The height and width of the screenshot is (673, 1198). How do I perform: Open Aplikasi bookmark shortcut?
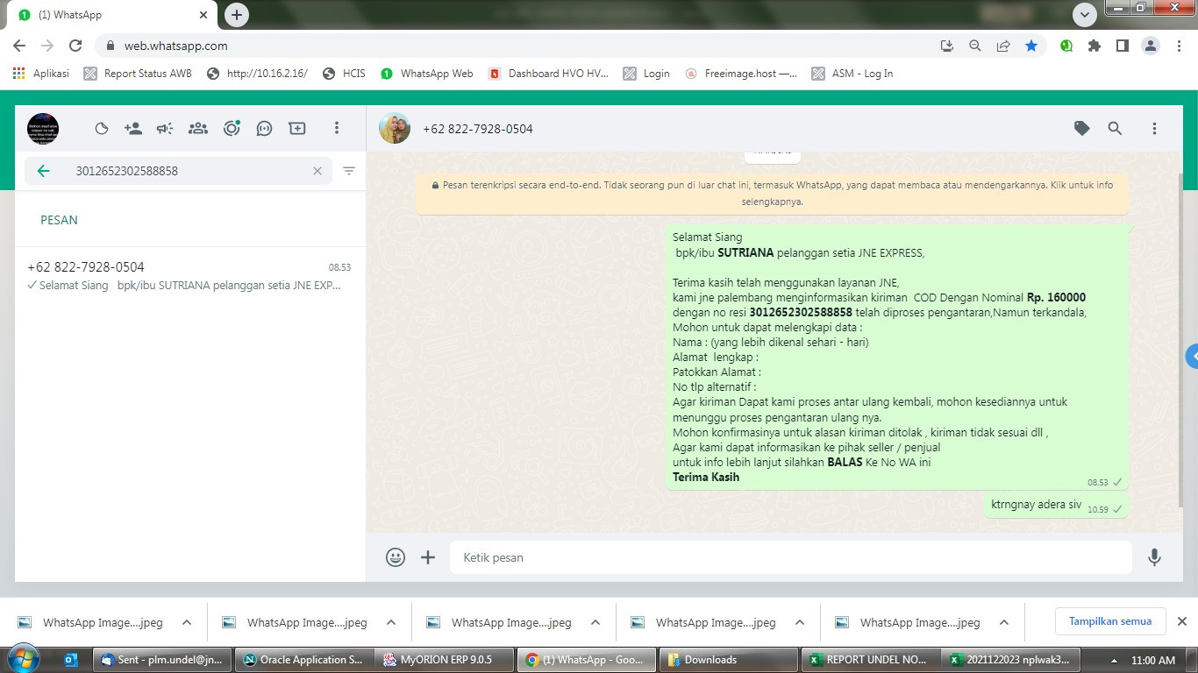(41, 74)
